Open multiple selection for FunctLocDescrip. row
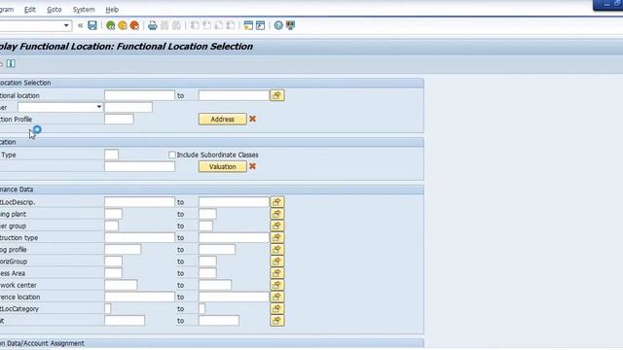This screenshot has height=350, width=623. click(x=276, y=202)
